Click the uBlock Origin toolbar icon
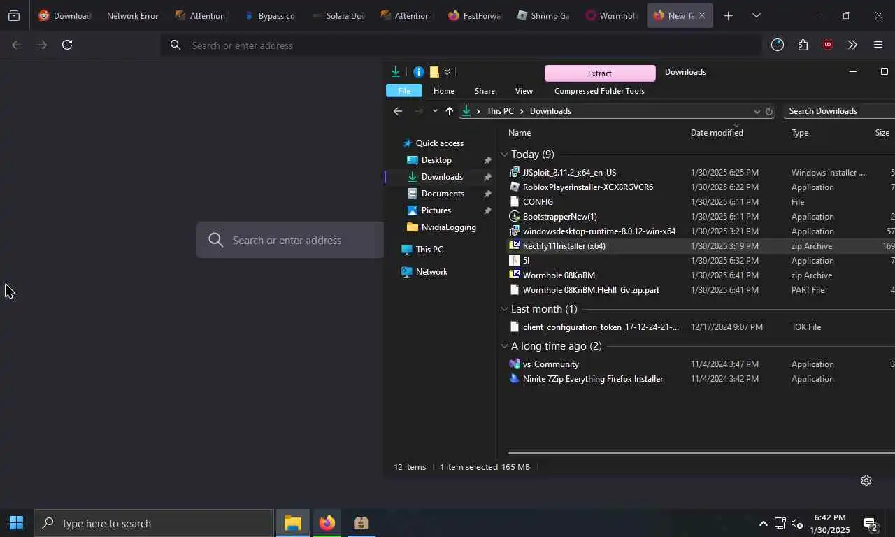Screen dimensions: 895x537 pos(828,45)
